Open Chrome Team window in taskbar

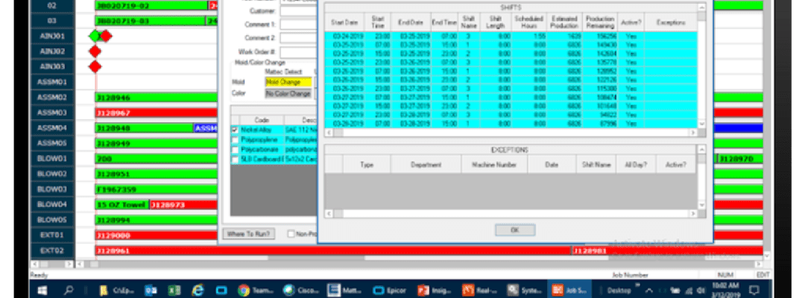(256, 291)
